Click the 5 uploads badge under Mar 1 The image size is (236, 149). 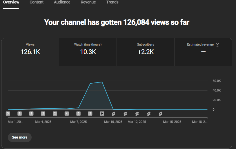[8, 114]
